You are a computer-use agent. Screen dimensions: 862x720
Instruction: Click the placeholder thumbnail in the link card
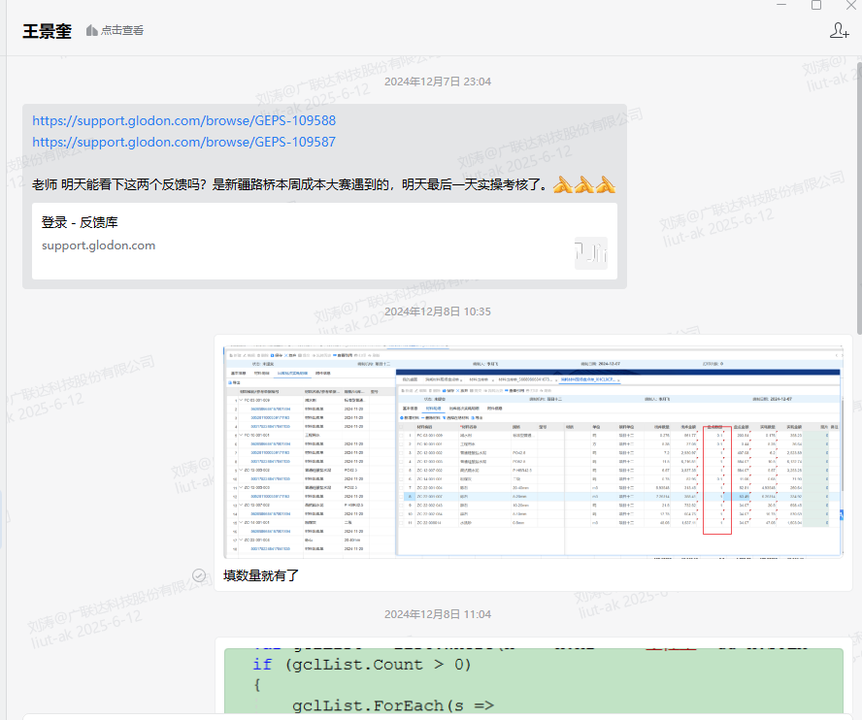(590, 253)
